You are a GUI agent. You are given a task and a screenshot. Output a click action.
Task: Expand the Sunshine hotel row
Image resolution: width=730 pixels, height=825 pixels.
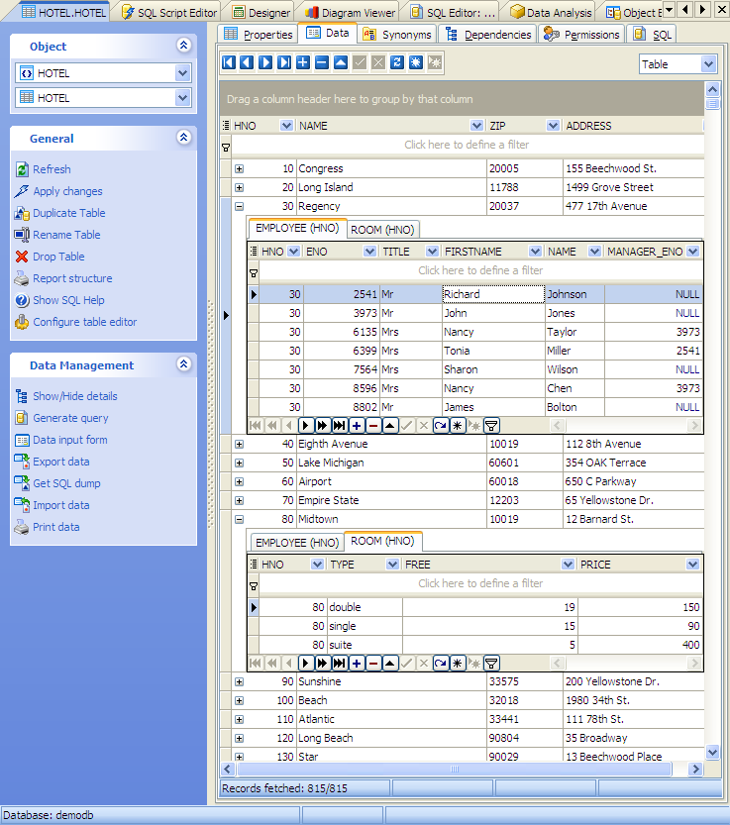click(239, 681)
